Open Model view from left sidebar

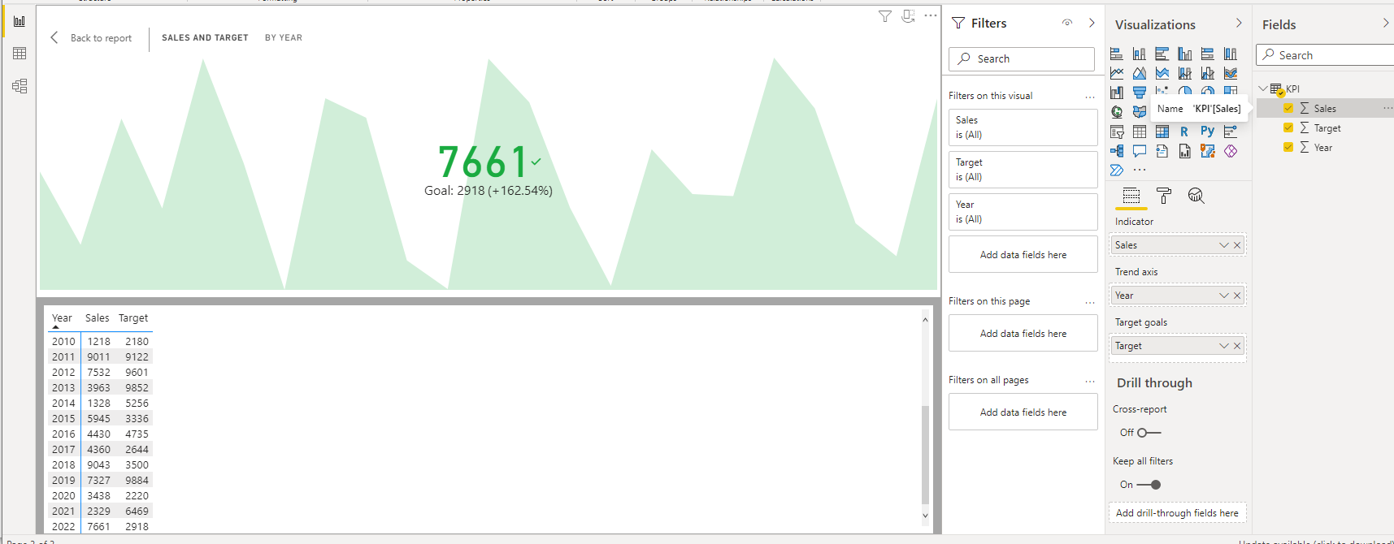[20, 86]
